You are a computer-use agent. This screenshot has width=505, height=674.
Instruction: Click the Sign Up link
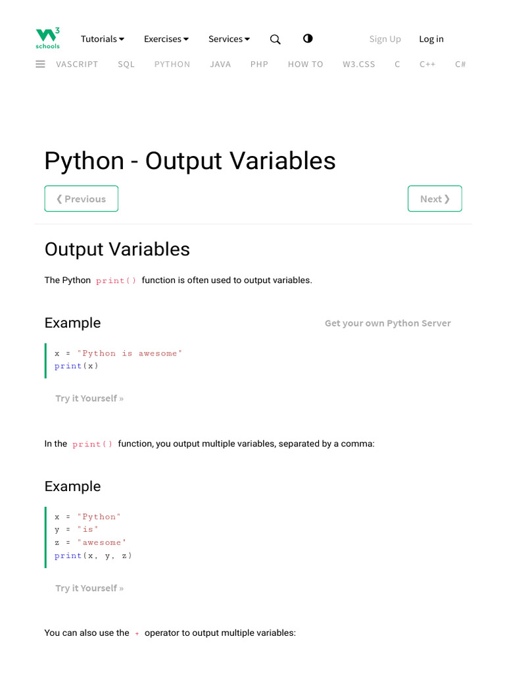click(385, 39)
